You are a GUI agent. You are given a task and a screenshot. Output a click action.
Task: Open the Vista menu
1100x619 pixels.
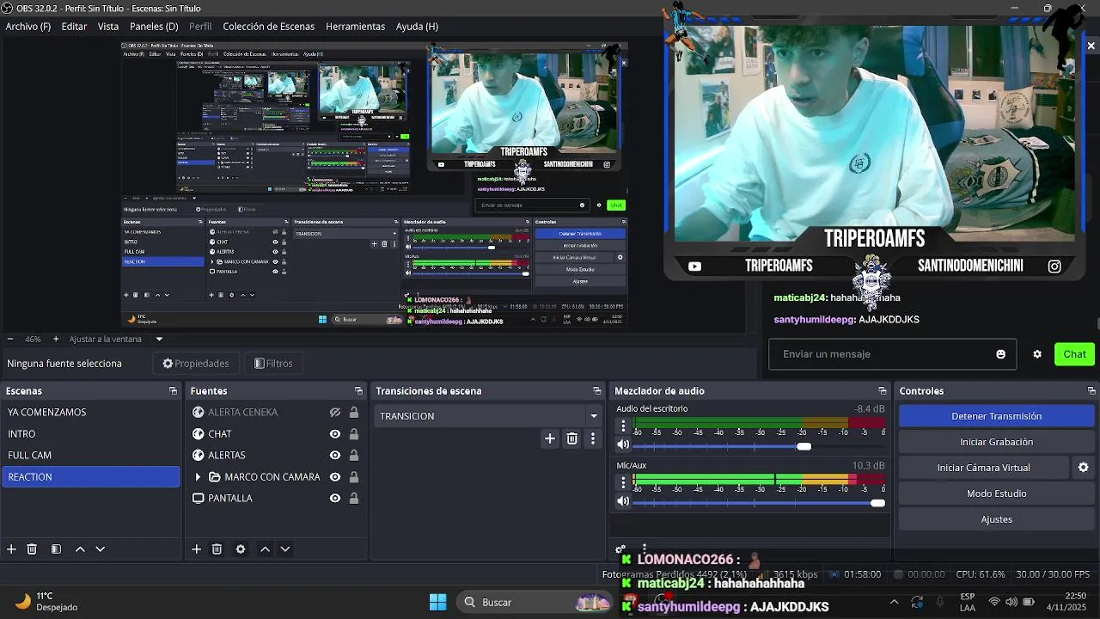(x=108, y=26)
